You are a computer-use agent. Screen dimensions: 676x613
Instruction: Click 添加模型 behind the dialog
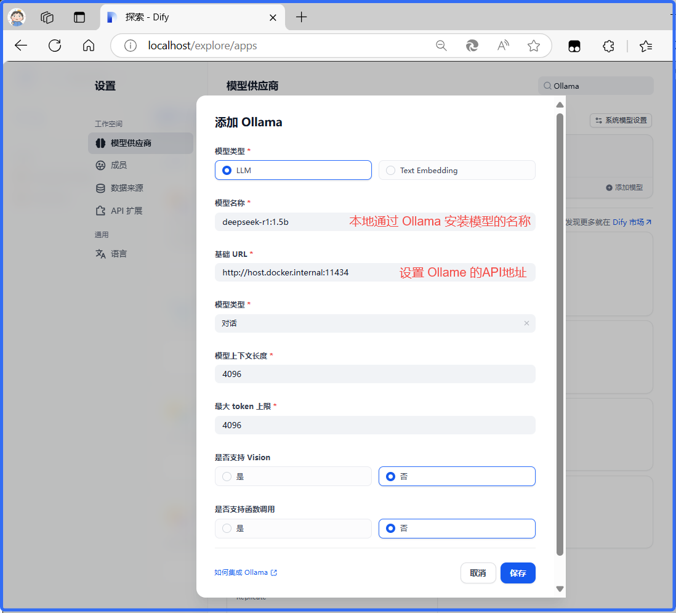624,187
